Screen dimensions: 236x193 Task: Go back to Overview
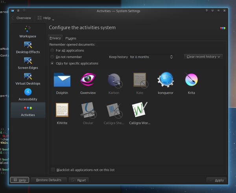click(x=22, y=18)
